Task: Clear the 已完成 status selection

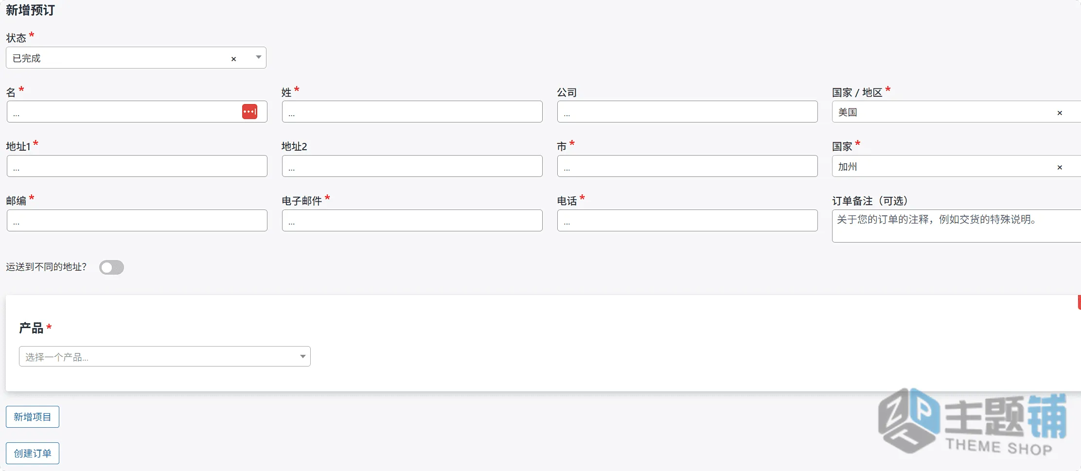Action: 233,59
